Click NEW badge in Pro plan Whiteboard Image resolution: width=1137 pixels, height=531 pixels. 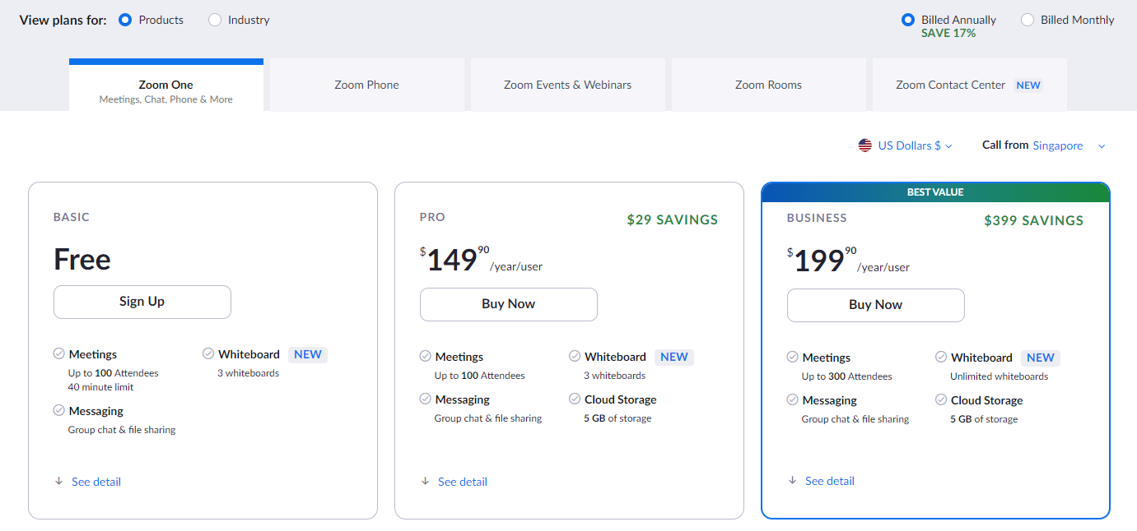674,357
